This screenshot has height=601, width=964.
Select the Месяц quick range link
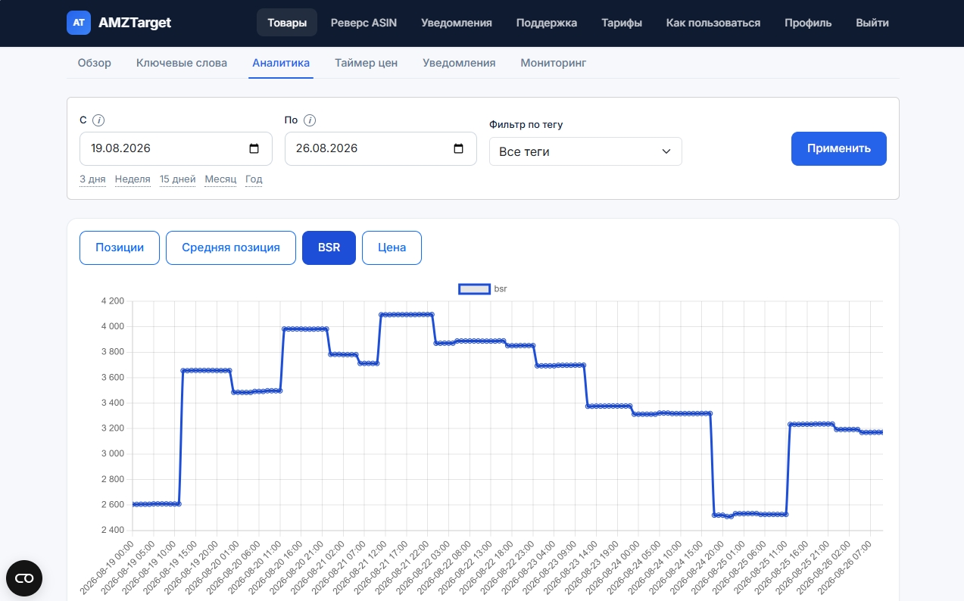point(220,179)
